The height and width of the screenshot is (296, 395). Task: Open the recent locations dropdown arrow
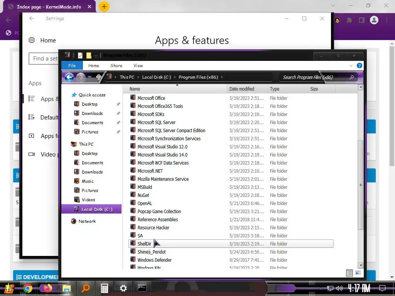tap(89, 77)
